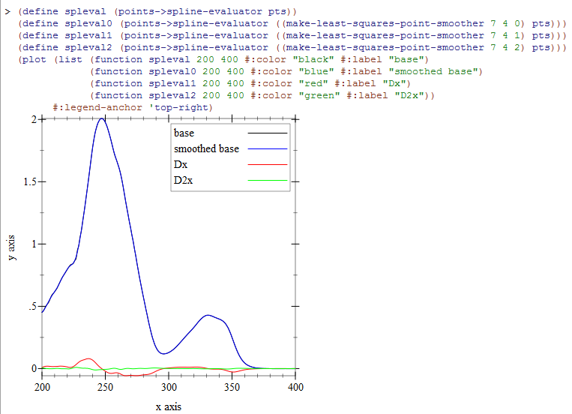The width and height of the screenshot is (572, 414).
Task: Click the 'smoothed base' legend label
Action: 206,149
